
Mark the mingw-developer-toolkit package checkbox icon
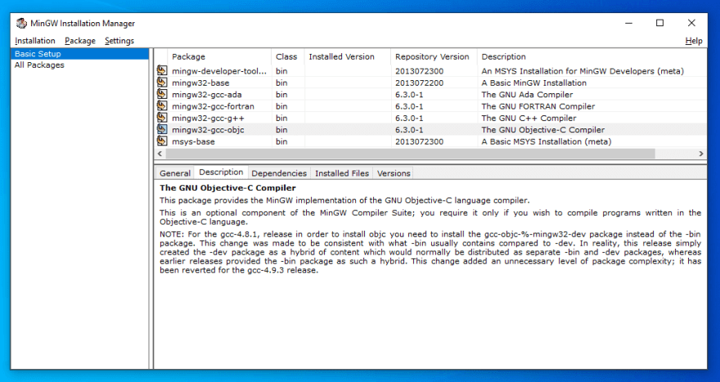pyautogui.click(x=162, y=70)
